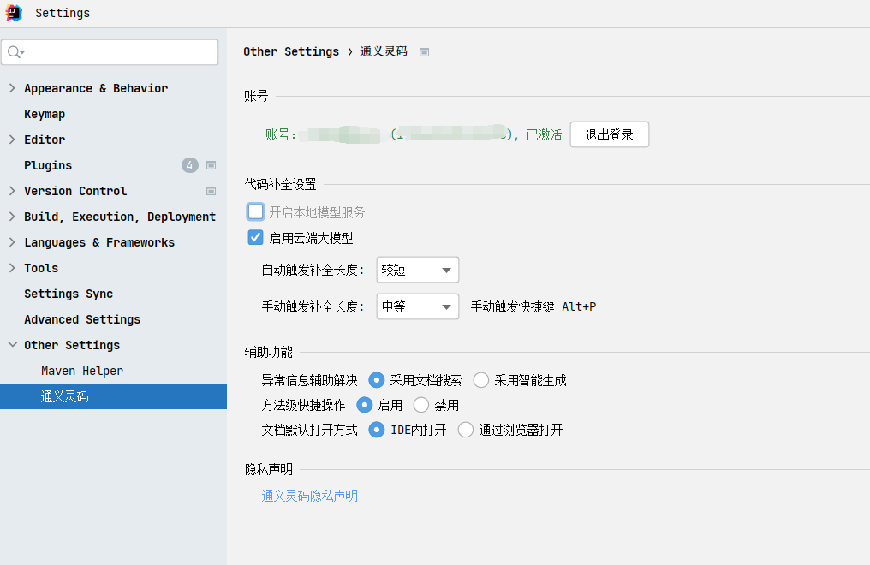Open the 自动触发补全长度 dropdown
The height and width of the screenshot is (565, 870).
tap(418, 270)
